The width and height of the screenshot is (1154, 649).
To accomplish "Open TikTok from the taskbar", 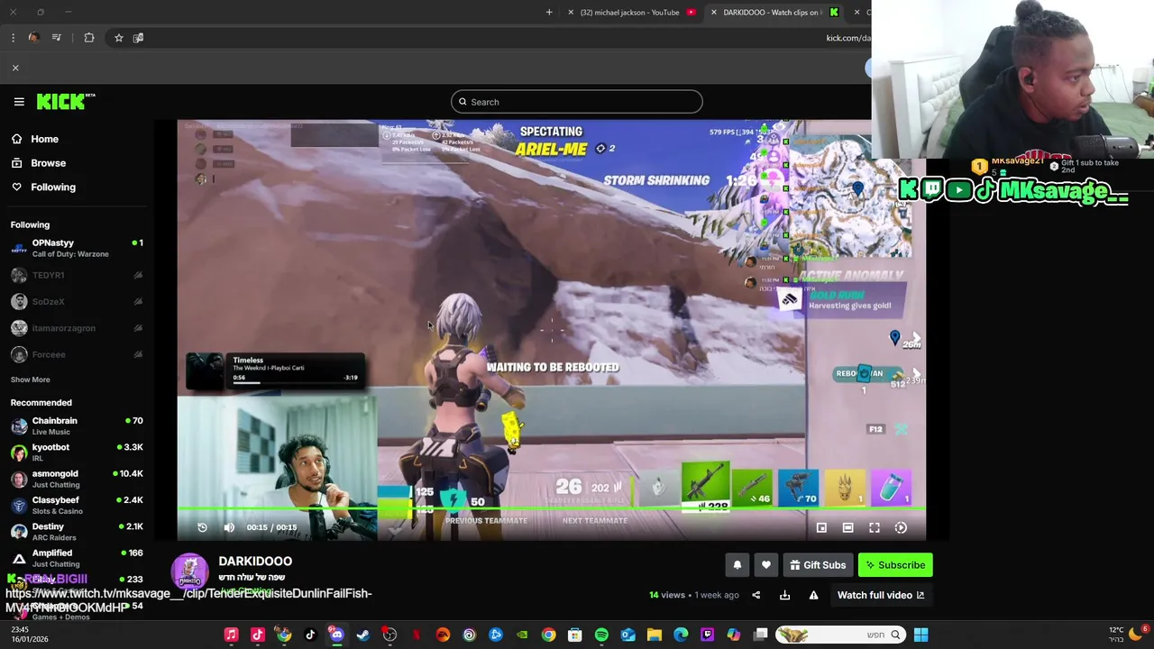I will click(x=310, y=635).
